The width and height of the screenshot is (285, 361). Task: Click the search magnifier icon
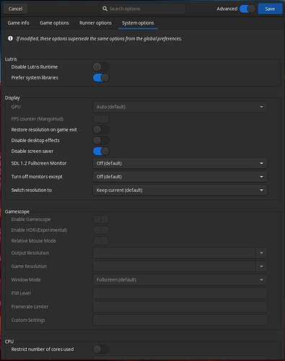(x=105, y=9)
